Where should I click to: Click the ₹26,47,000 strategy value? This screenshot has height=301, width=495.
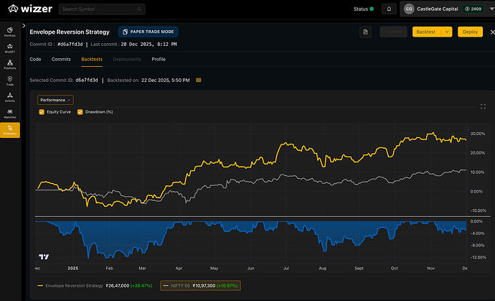coord(118,285)
